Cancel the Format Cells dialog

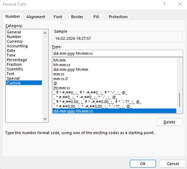tap(173, 164)
